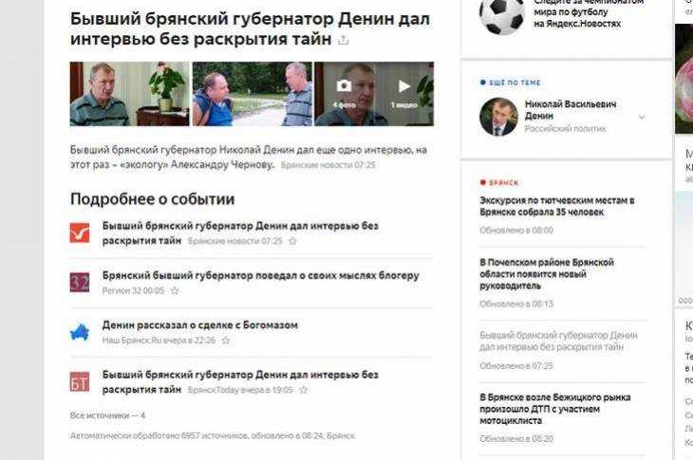The height and width of the screenshot is (460, 693).
Task: Click Все источники — 4 link
Action: click(107, 415)
